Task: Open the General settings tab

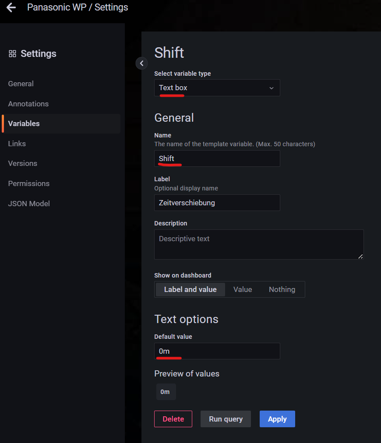Action: [x=21, y=84]
